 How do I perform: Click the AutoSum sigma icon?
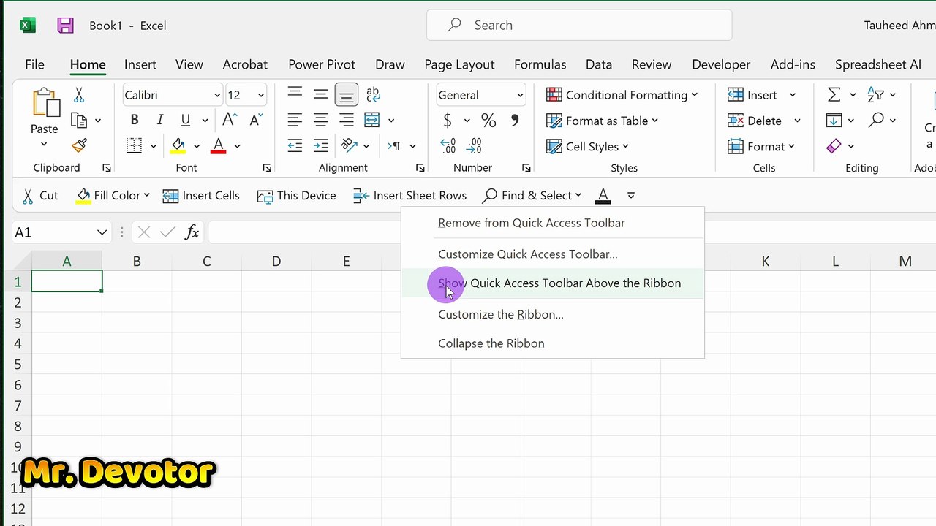(x=834, y=95)
